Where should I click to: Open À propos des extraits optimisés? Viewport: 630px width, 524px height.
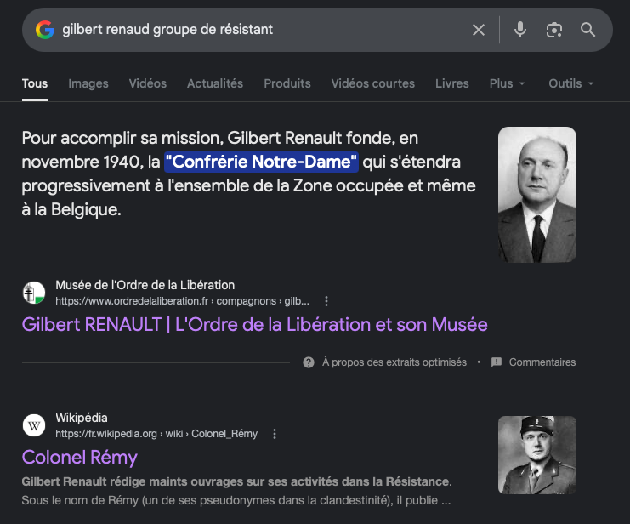tap(394, 362)
